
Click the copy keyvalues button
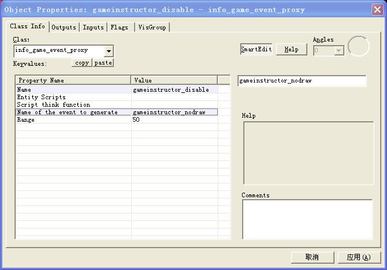click(x=82, y=63)
